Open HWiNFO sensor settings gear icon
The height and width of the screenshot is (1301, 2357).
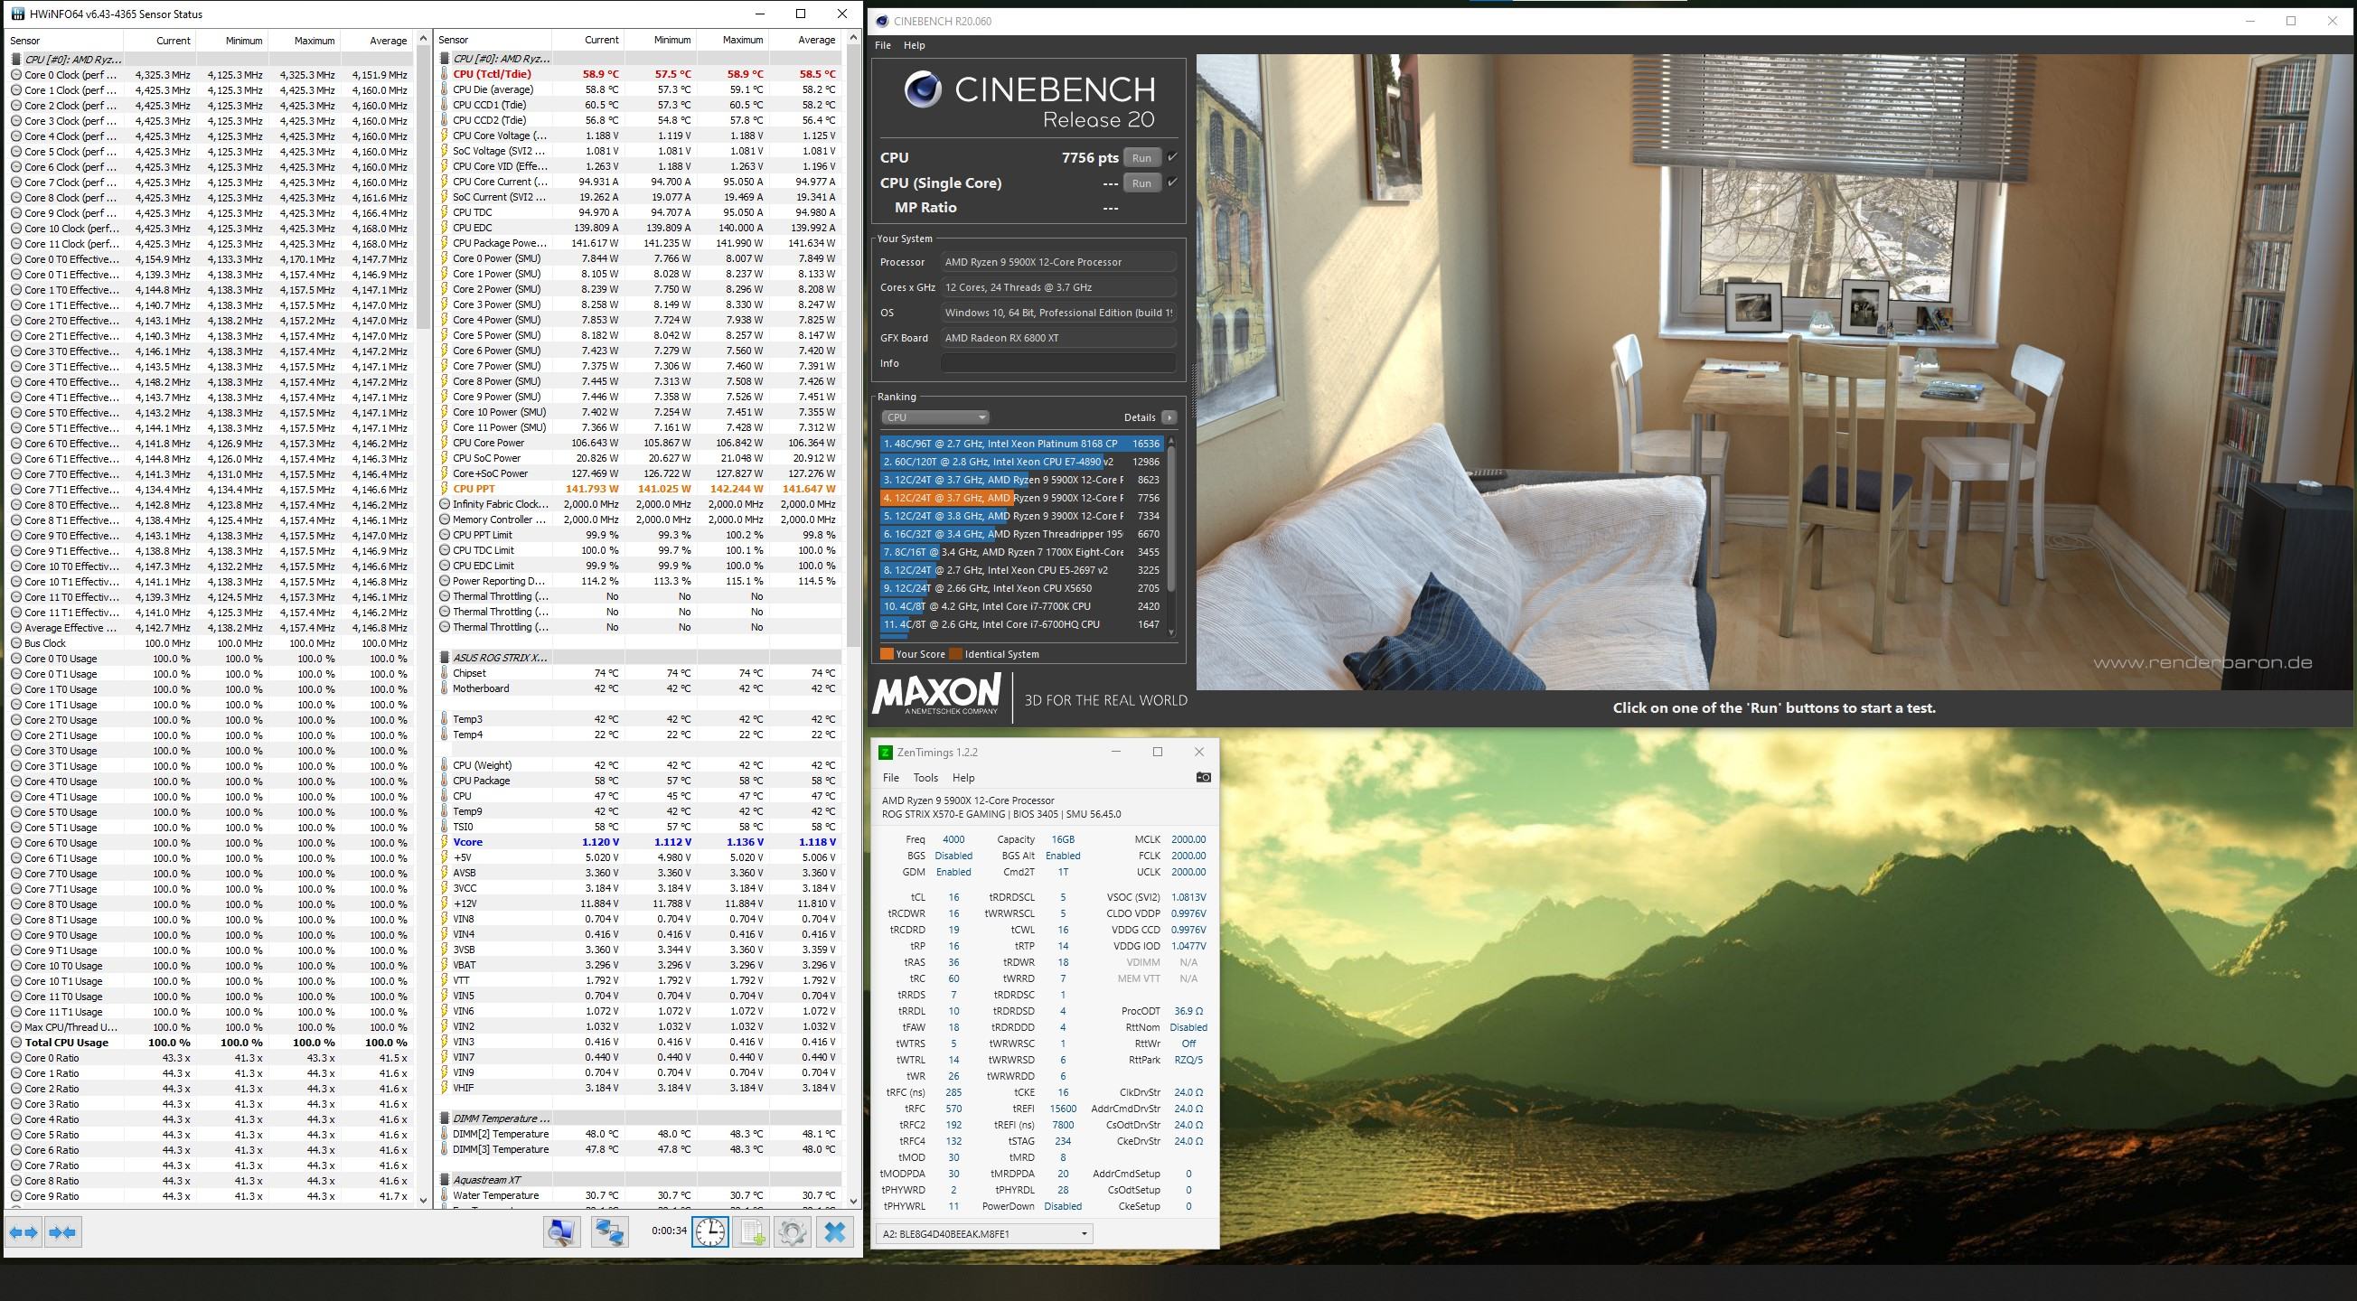pyautogui.click(x=793, y=1232)
